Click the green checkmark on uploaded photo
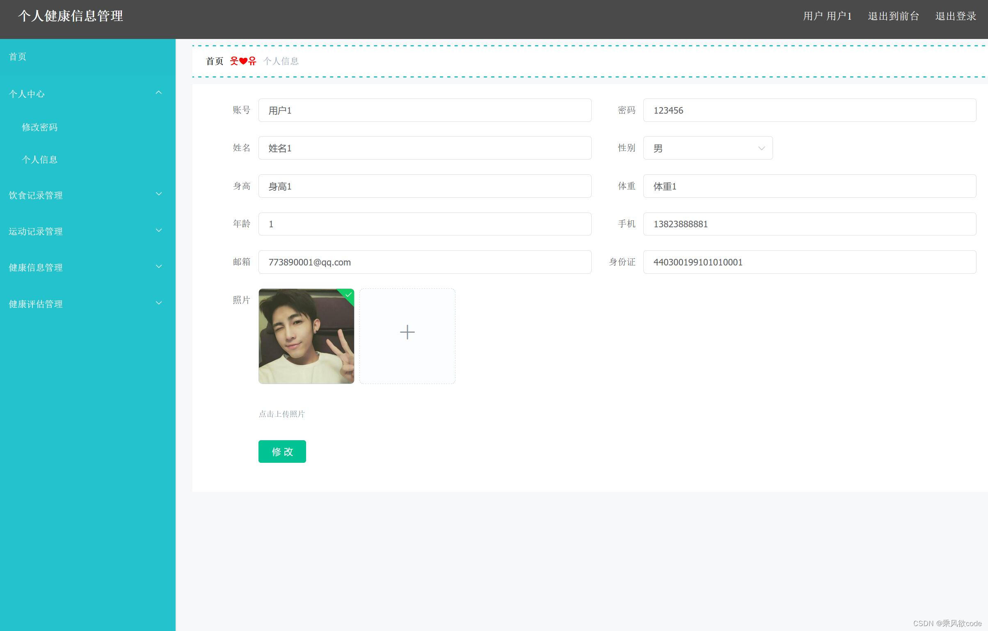This screenshot has height=631, width=988. (x=348, y=295)
